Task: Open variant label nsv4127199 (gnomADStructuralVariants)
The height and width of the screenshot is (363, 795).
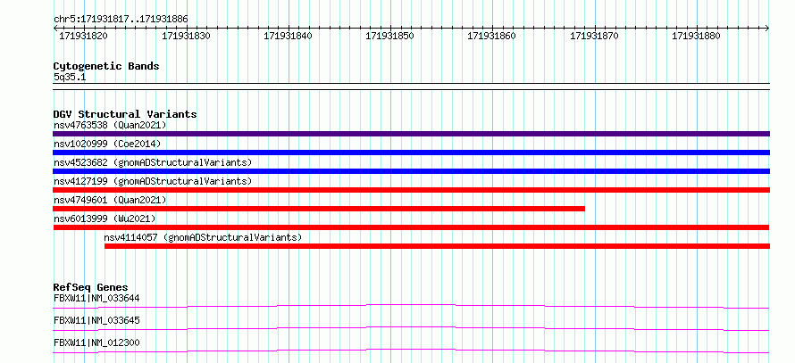Action: (153, 181)
